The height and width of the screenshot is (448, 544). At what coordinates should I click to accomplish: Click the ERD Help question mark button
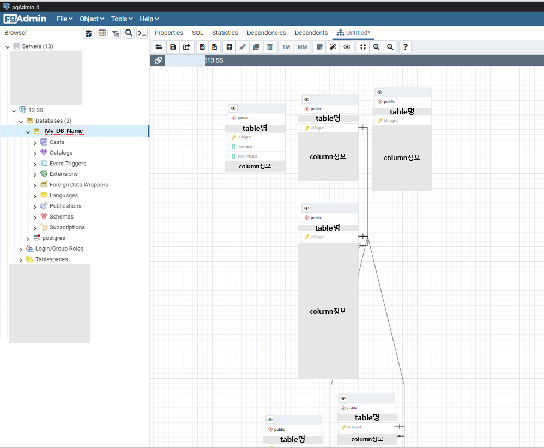(x=404, y=47)
